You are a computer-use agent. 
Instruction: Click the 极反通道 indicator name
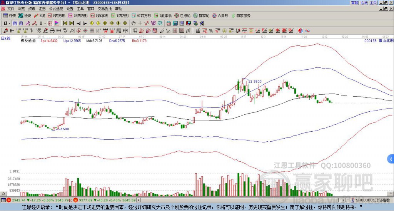(x=28, y=41)
